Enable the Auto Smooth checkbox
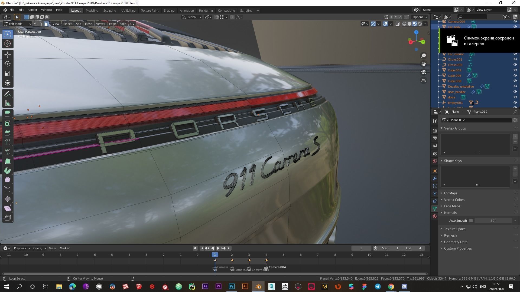This screenshot has height=292, width=520. 471,221
